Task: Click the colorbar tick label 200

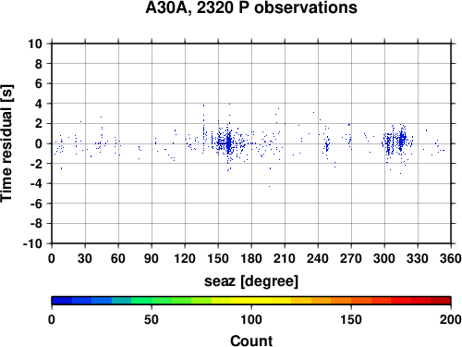Action: (451, 319)
